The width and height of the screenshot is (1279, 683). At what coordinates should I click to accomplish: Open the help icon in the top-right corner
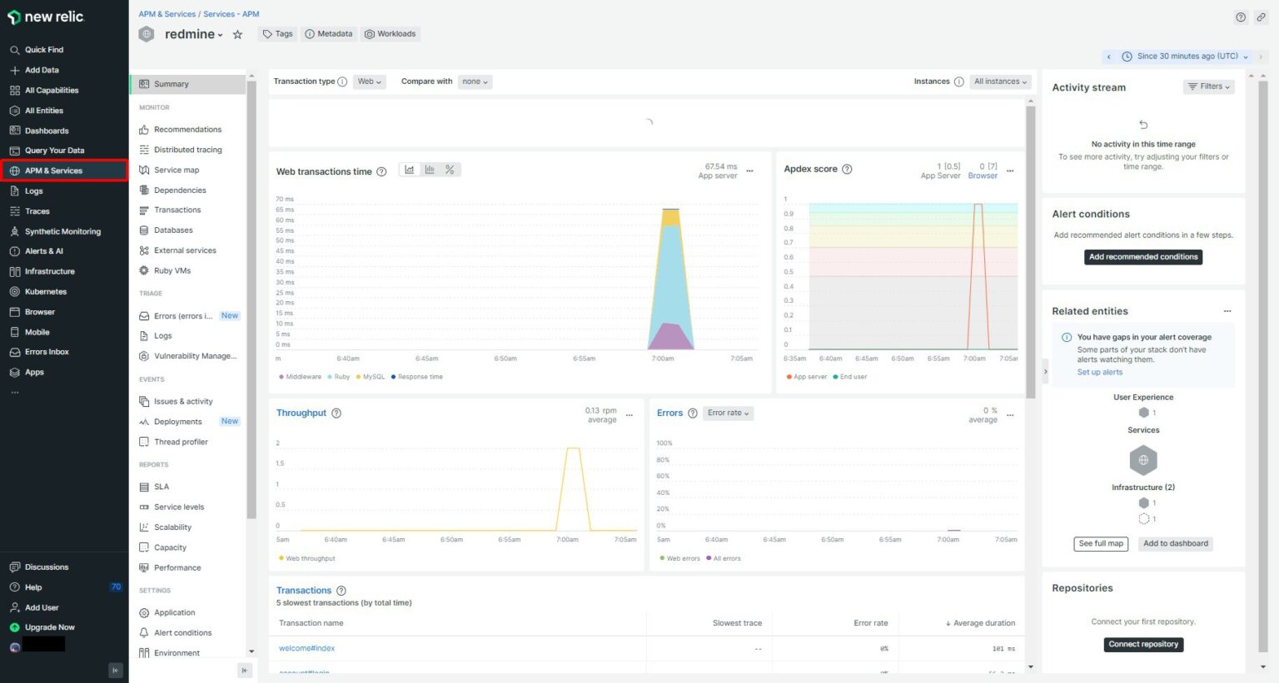1240,17
